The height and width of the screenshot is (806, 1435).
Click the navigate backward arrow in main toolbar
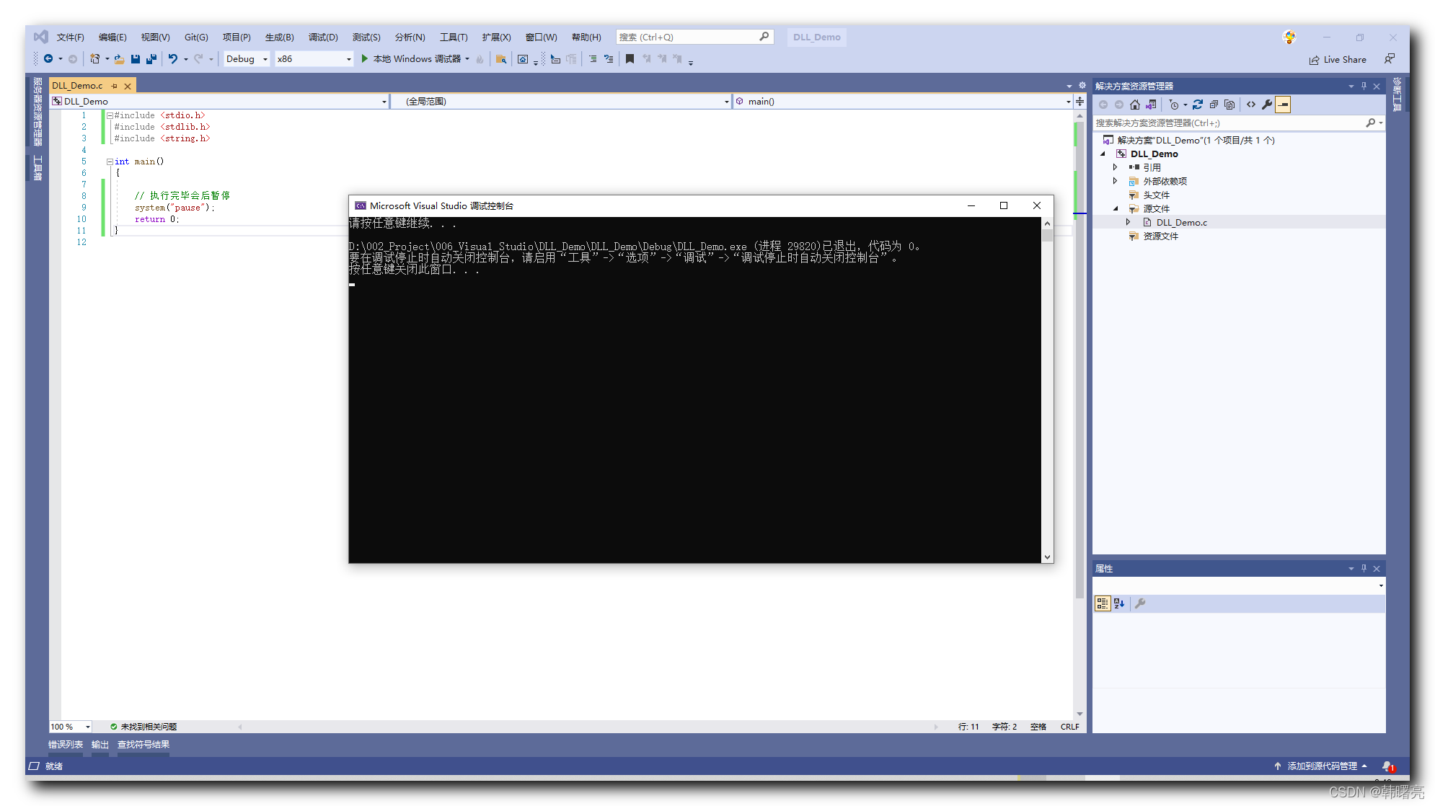[48, 59]
